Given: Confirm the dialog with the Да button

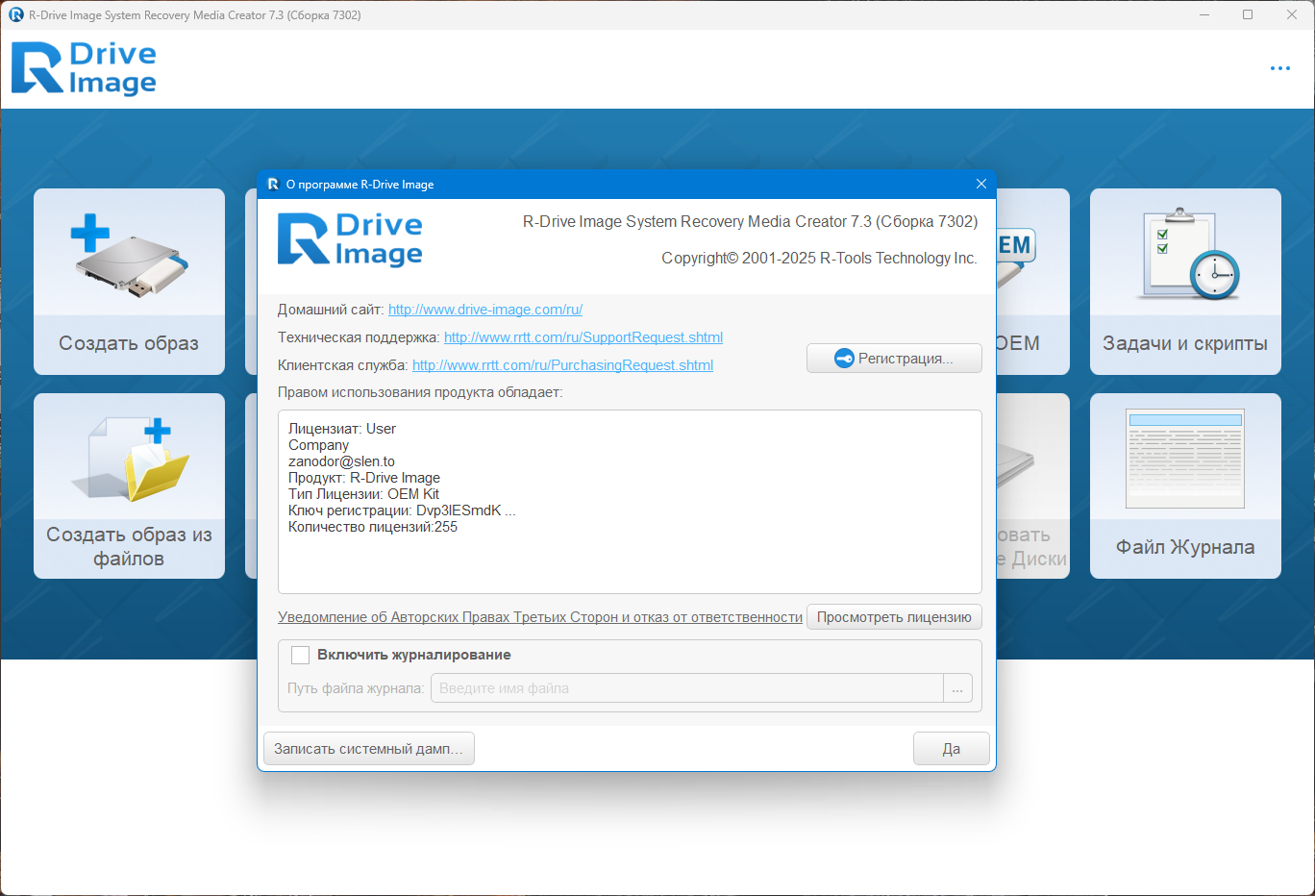Looking at the screenshot, I should coord(952,749).
